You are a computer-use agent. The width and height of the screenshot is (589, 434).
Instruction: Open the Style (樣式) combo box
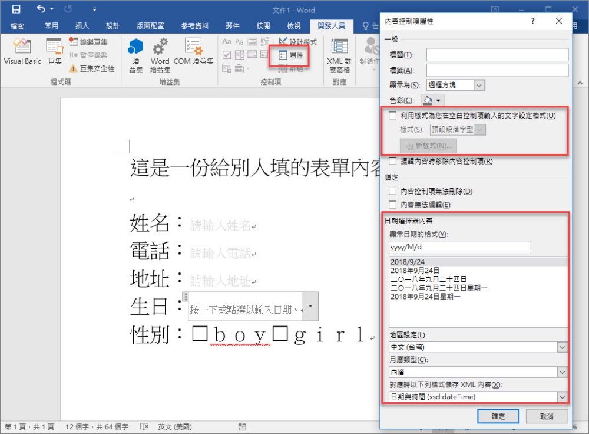[x=458, y=129]
